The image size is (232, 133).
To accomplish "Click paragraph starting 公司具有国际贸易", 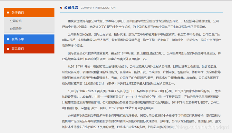I will click(x=141, y=40).
